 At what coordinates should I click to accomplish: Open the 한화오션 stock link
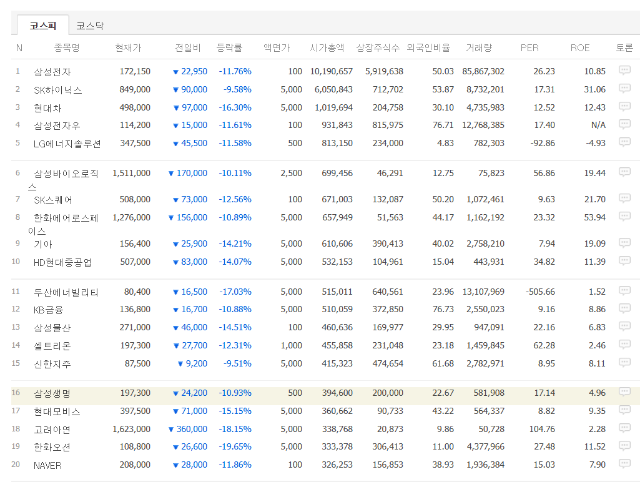click(x=52, y=447)
